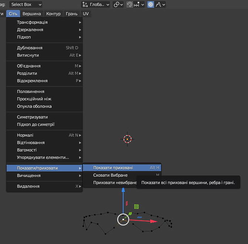Open the Select Box drag dropdown
This screenshot has width=248, height=244.
click(26, 4)
